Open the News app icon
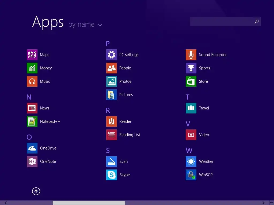This screenshot has height=205, width=274. coord(32,108)
